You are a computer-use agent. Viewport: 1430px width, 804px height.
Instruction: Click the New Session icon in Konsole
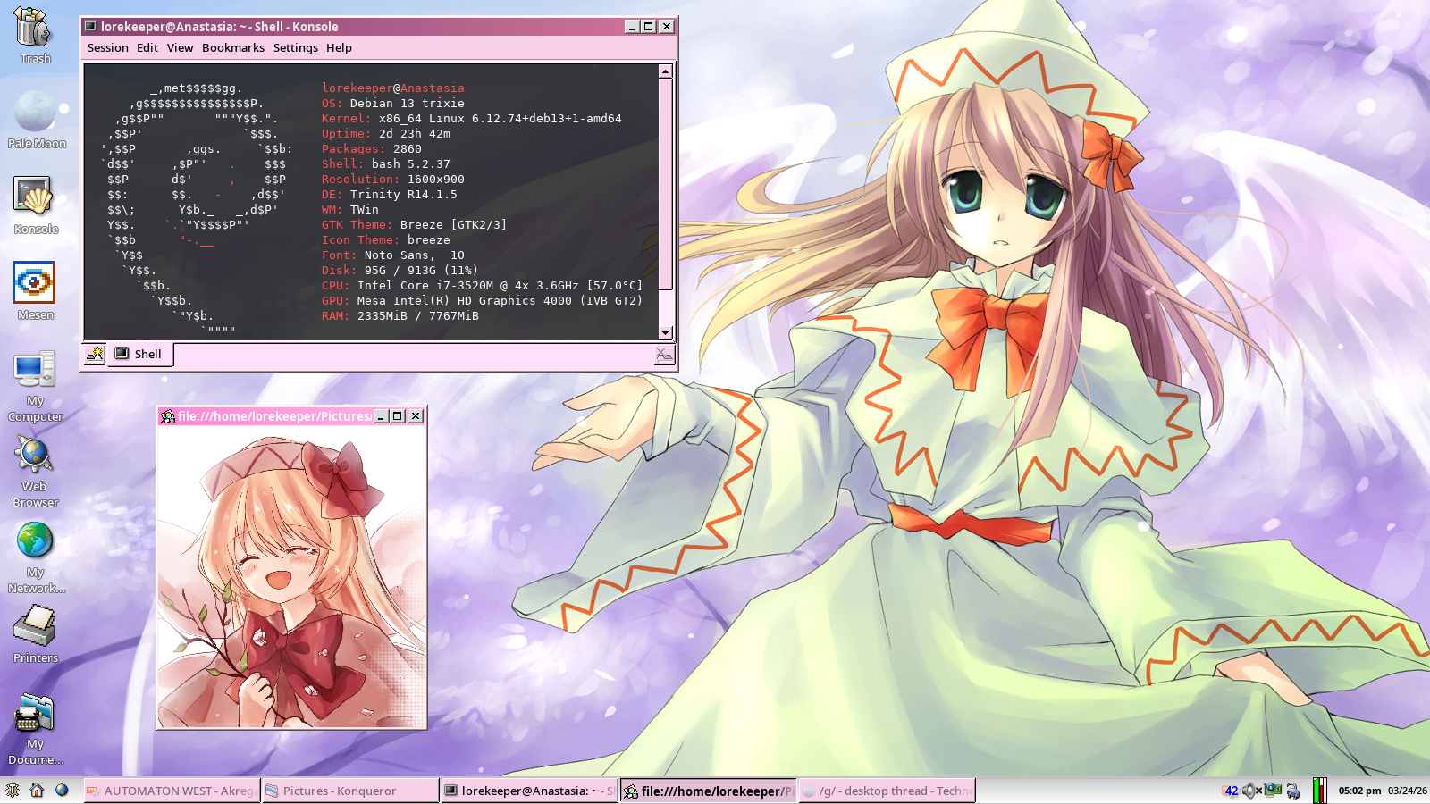tap(95, 355)
